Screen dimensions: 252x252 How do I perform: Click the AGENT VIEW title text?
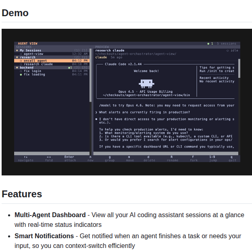point(28,43)
